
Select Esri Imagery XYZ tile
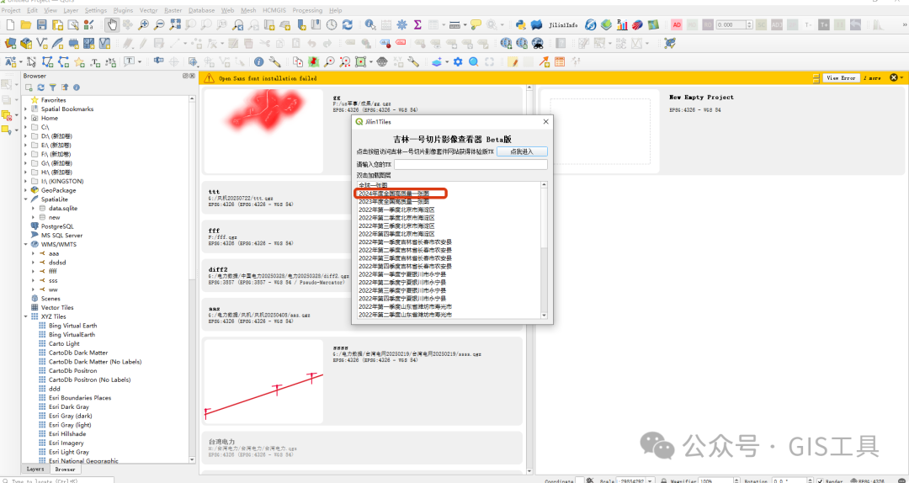[66, 443]
